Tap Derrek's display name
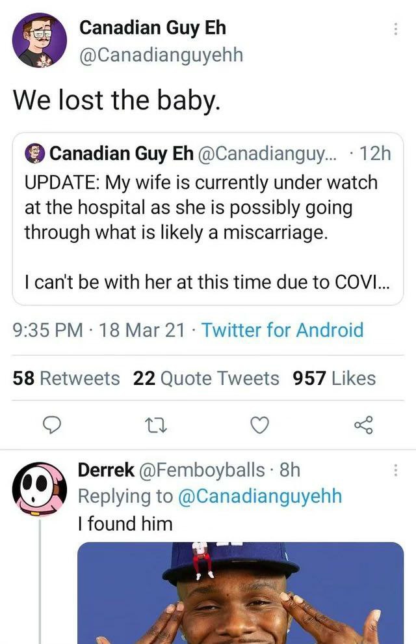The height and width of the screenshot is (644, 416). point(106,470)
